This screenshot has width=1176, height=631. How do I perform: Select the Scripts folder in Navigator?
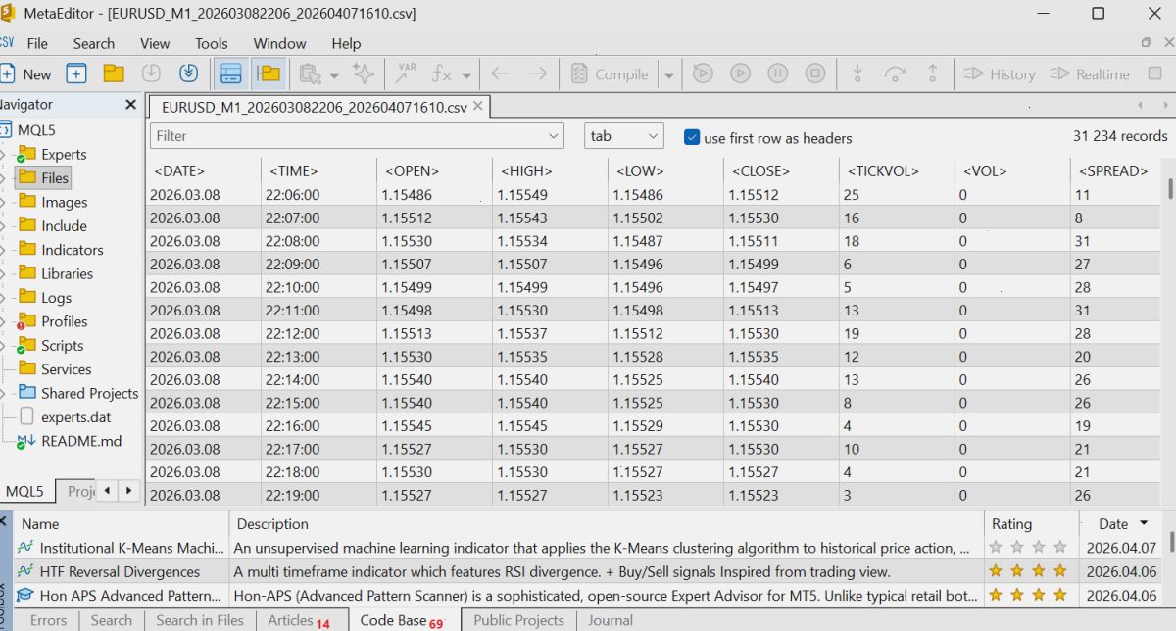click(x=62, y=346)
